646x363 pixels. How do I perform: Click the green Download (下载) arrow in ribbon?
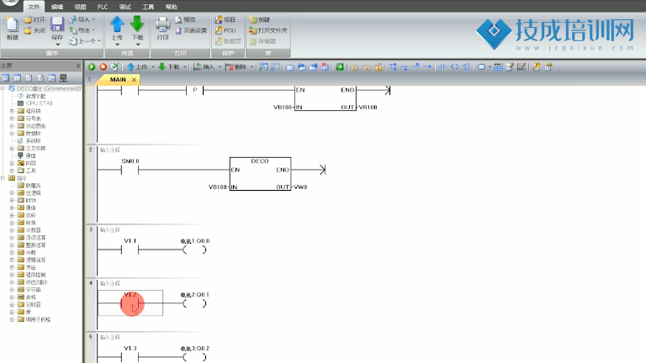tap(137, 24)
